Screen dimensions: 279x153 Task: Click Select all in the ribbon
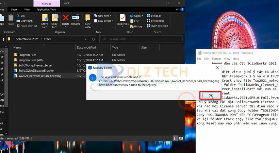[154, 16]
